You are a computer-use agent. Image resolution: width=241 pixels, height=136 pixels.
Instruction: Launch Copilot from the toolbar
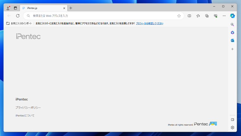(x=232, y=16)
